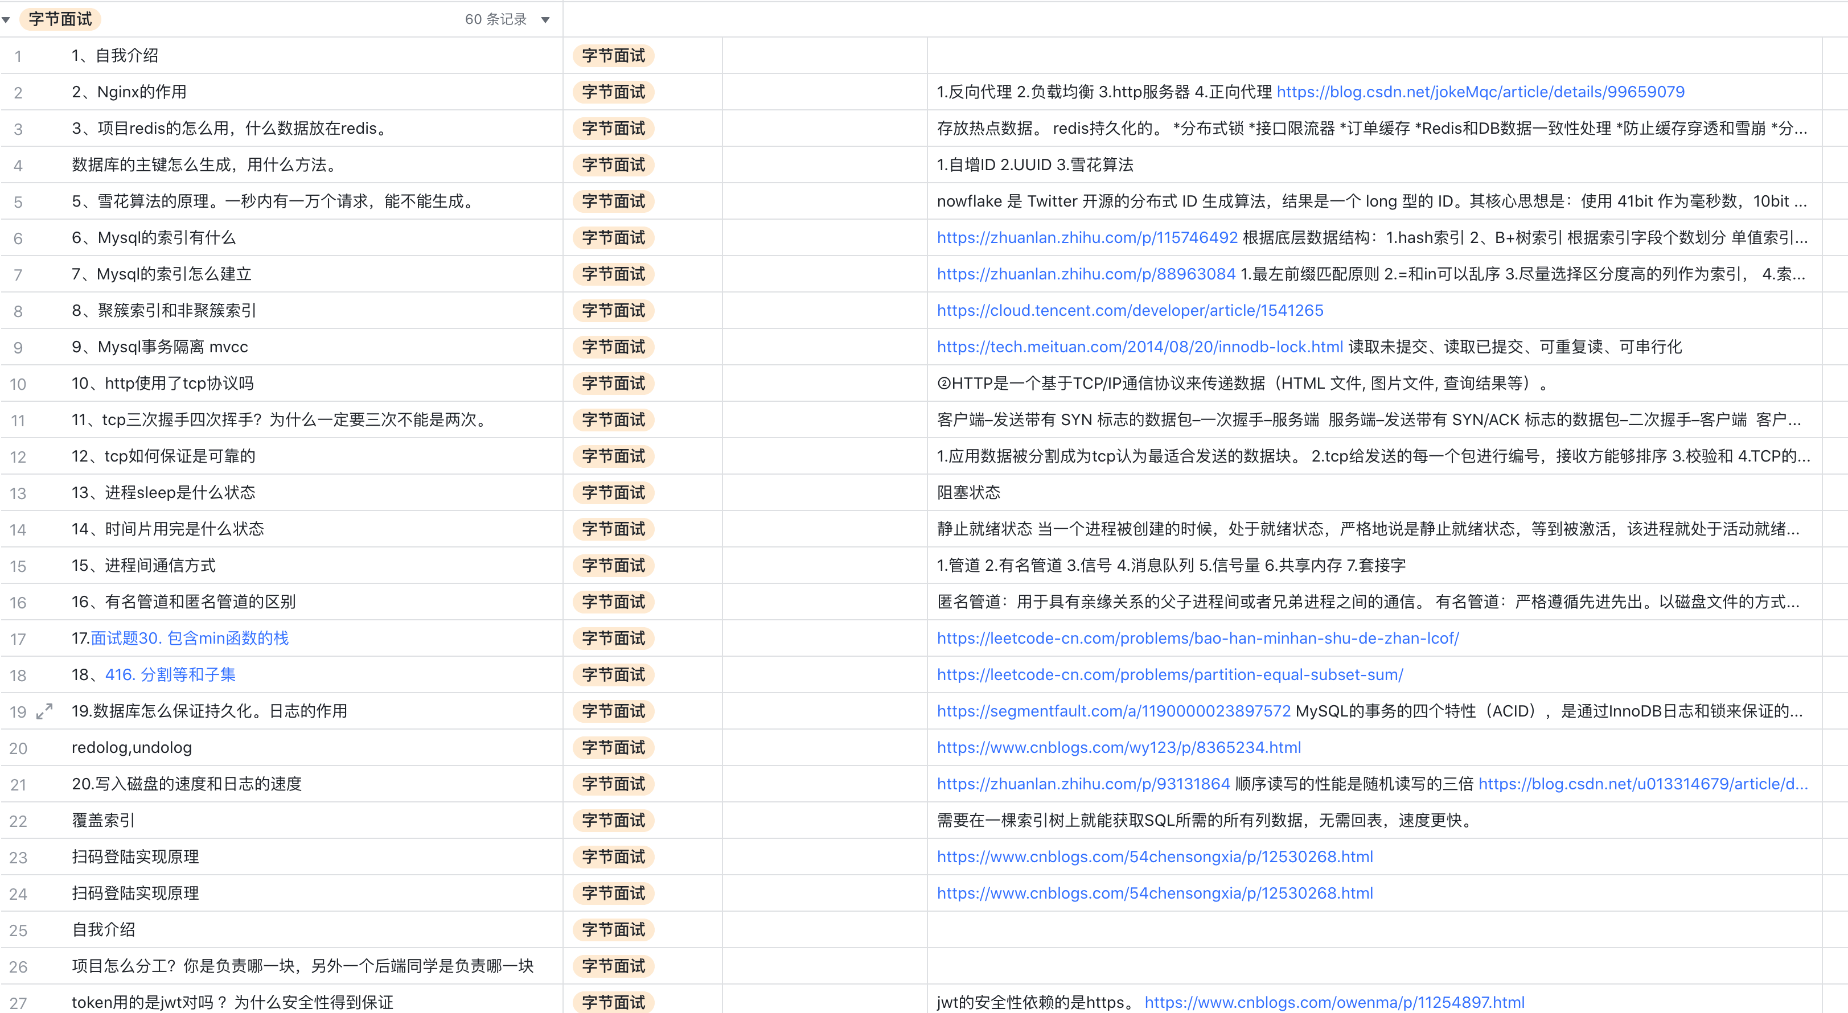This screenshot has height=1013, width=1848.
Task: Select the answer cell containing 阻塞状态
Action: pos(968,492)
